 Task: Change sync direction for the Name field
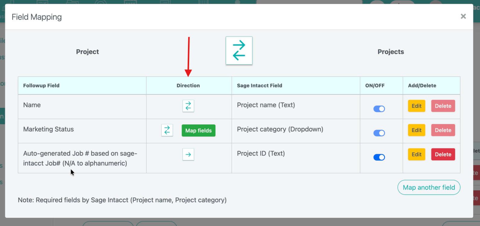[188, 106]
